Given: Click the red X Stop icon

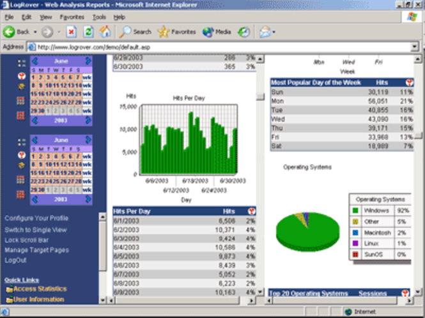Looking at the screenshot, I should [x=72, y=32].
